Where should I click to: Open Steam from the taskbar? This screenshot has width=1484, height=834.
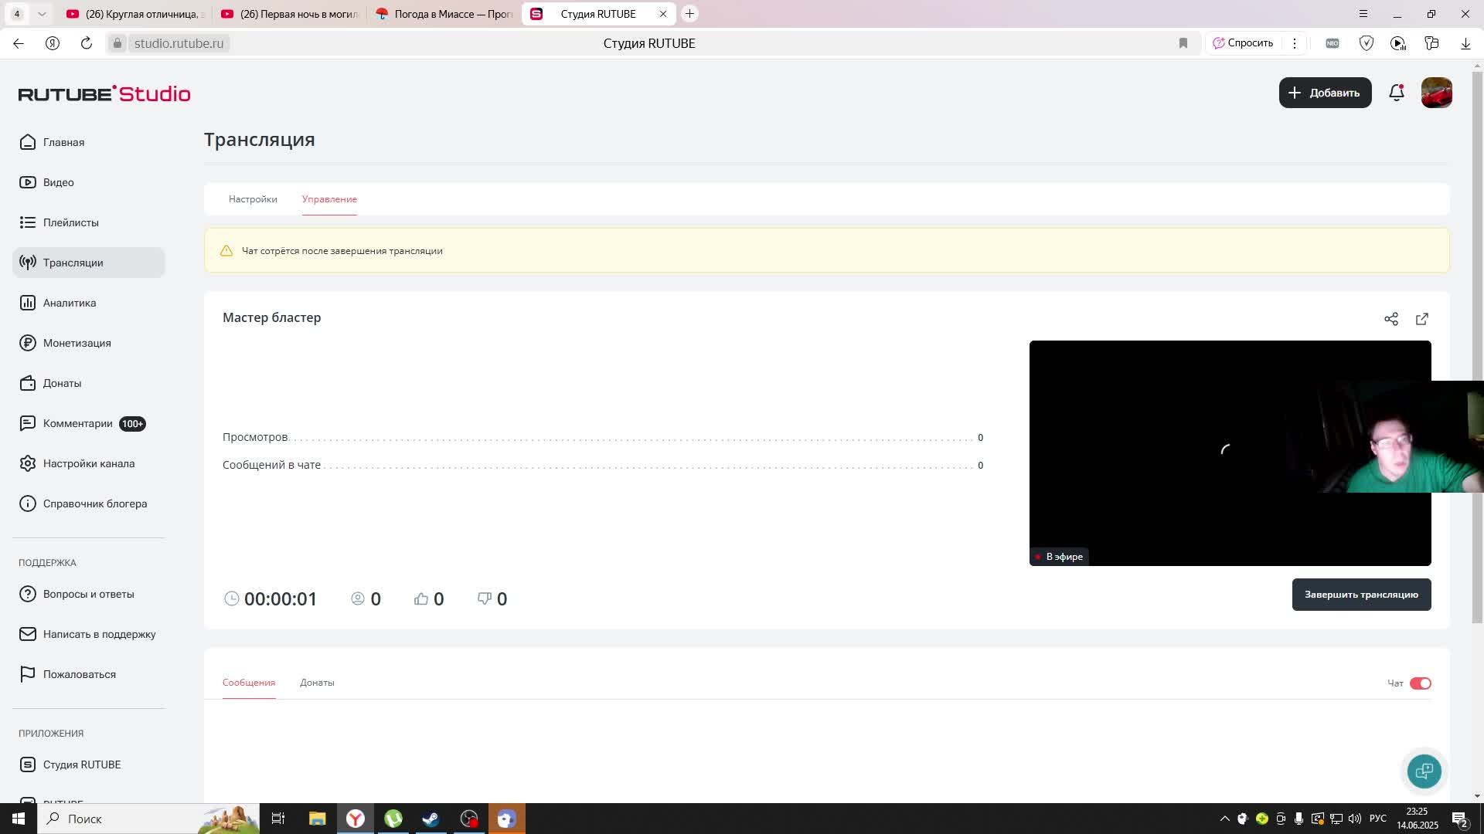[x=431, y=819]
